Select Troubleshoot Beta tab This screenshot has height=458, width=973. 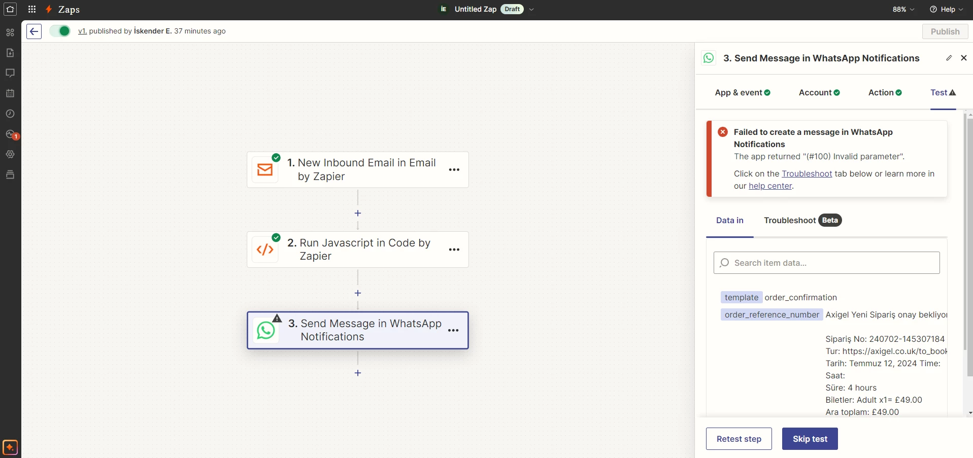pos(802,220)
